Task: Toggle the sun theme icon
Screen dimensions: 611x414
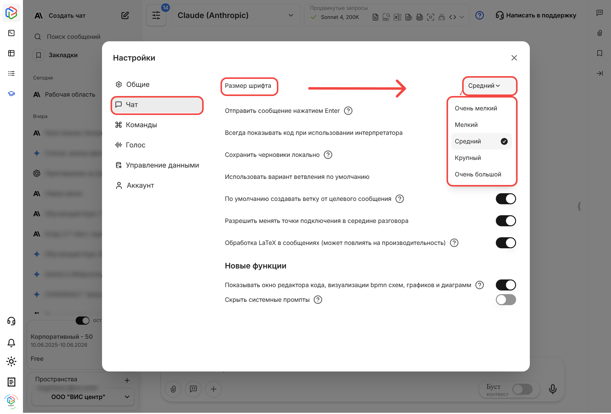Action: (11, 361)
